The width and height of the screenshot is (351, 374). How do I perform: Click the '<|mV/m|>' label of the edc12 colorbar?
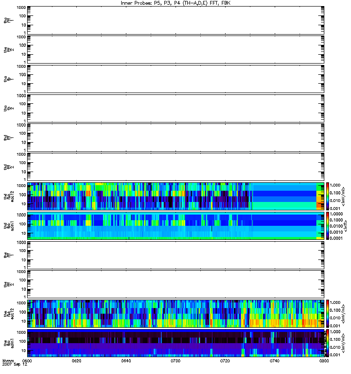click(344, 314)
